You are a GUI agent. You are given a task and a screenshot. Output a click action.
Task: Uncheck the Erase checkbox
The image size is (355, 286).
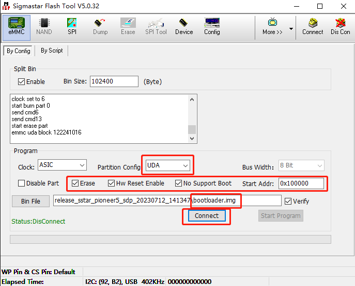(x=75, y=183)
